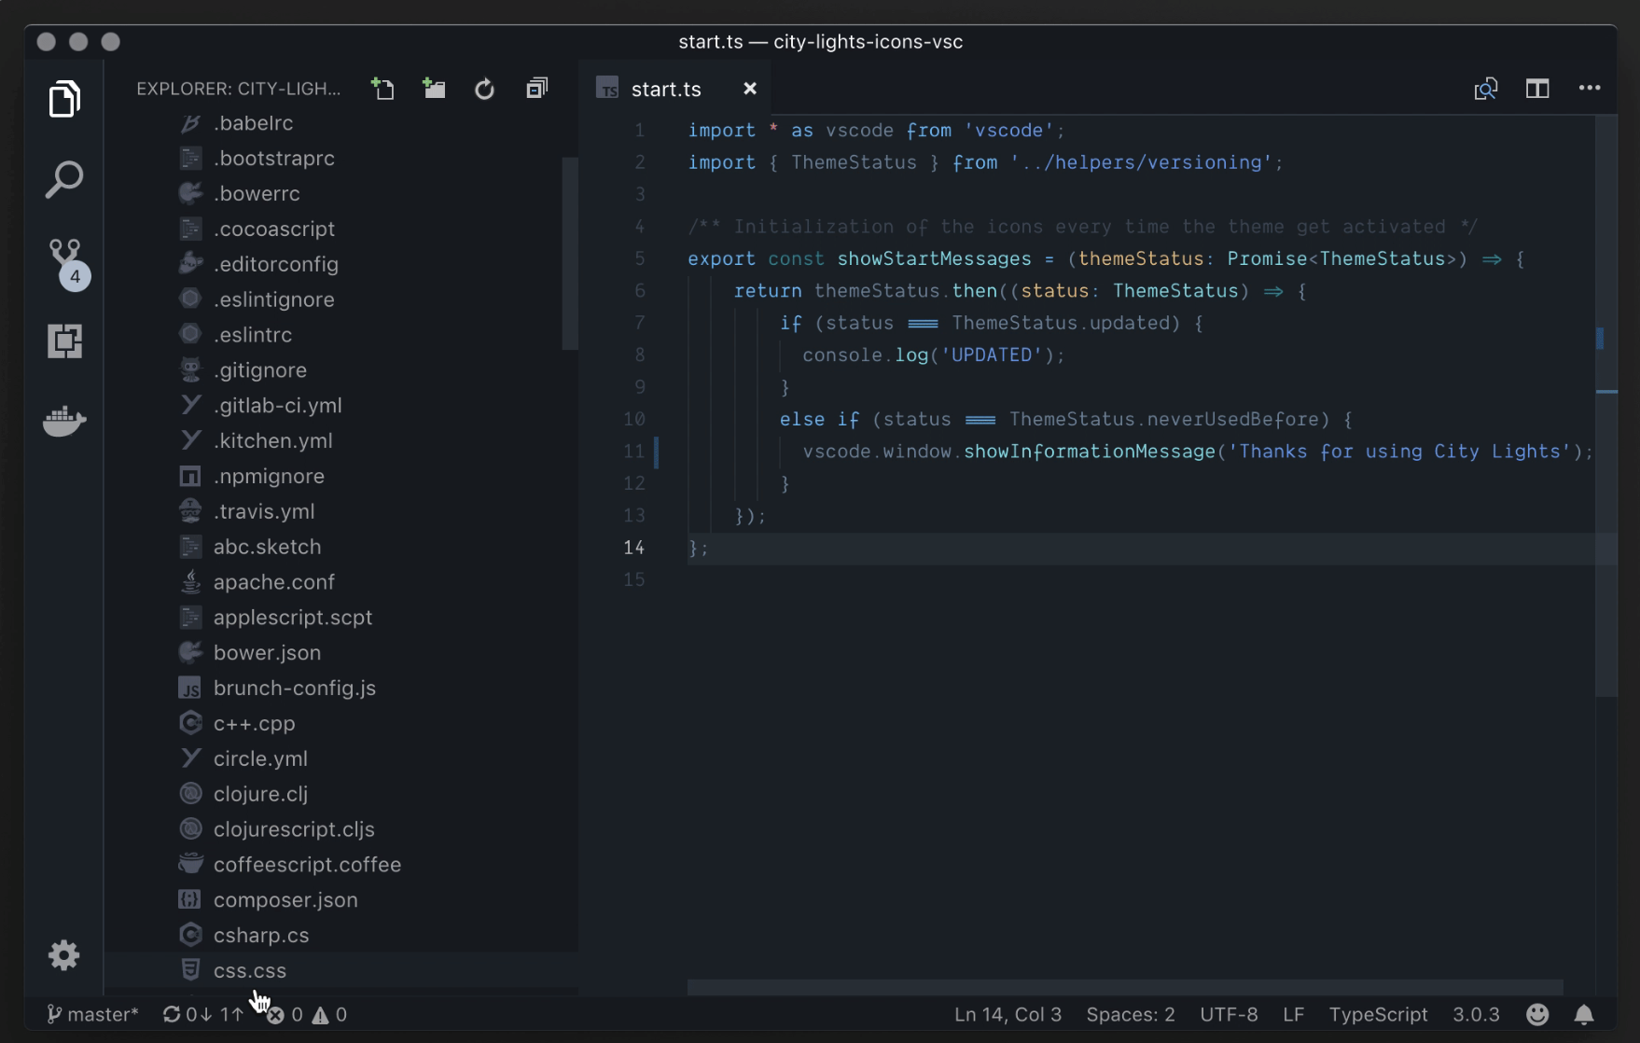Open css.css in the file explorer
The height and width of the screenshot is (1043, 1640).
(249, 970)
